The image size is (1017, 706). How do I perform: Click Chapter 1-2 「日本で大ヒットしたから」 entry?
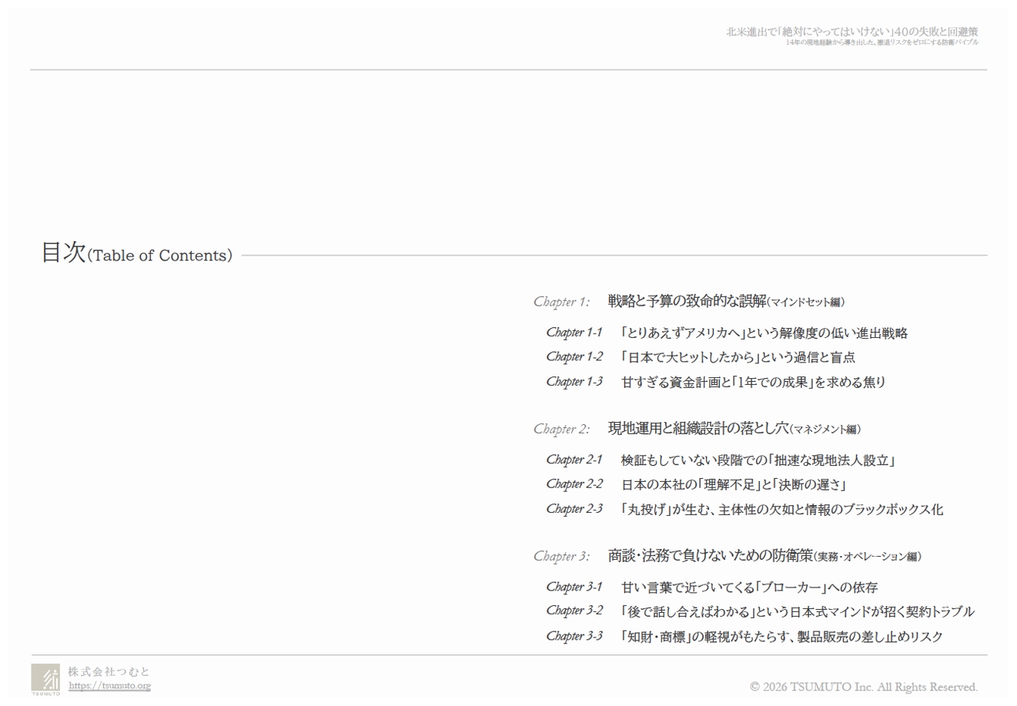coord(701,357)
